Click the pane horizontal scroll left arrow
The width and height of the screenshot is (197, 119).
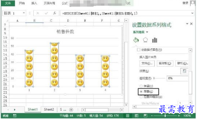[134, 107]
